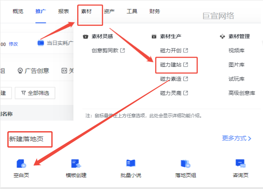
Task: Open the 资产 tab
Action: (109, 11)
